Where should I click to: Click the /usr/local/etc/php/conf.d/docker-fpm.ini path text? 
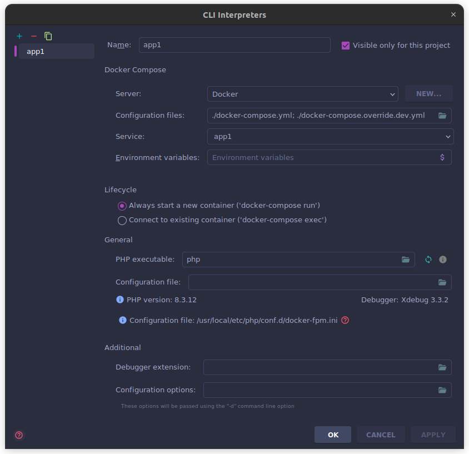[x=267, y=321]
